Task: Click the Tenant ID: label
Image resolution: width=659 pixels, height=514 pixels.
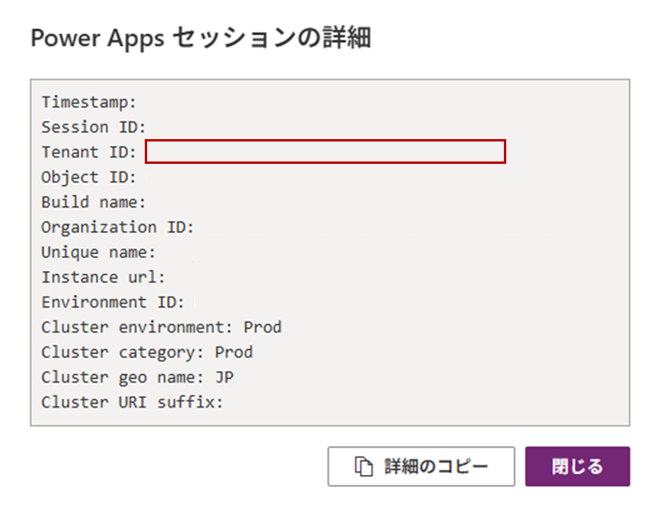Action: coord(89,152)
